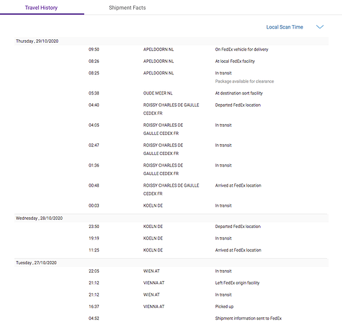Click the 23:50 time entry

pyautogui.click(x=94, y=227)
